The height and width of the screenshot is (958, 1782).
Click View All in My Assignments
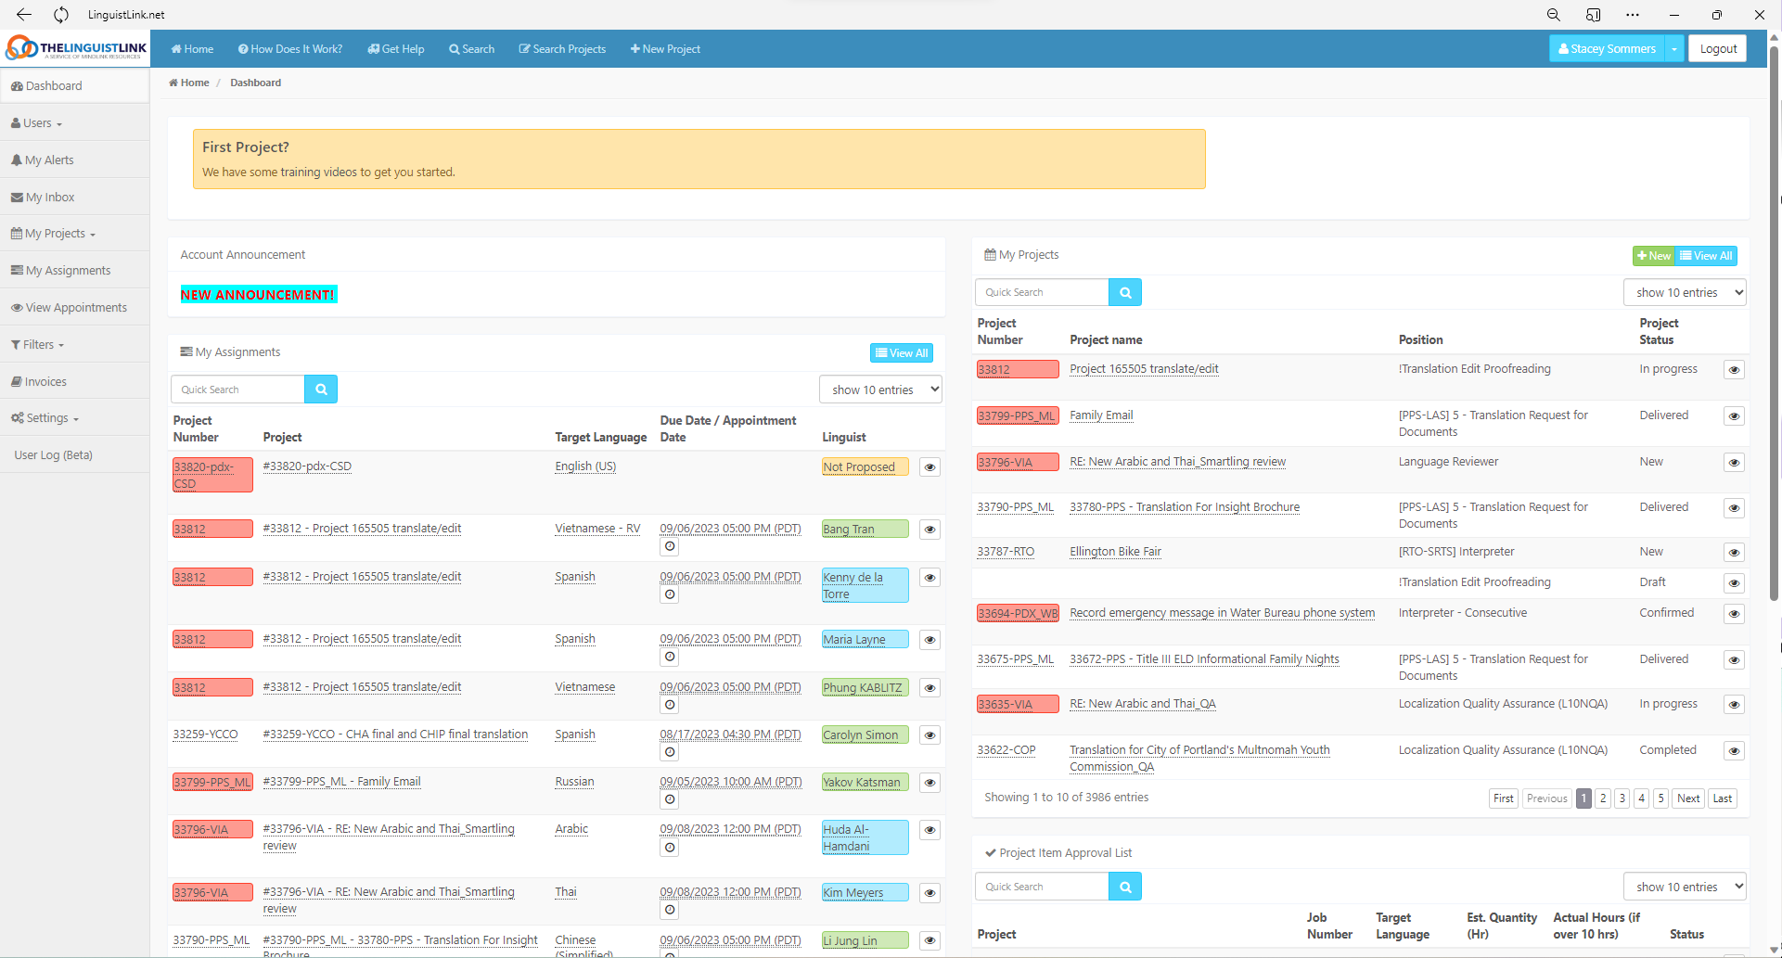[902, 353]
